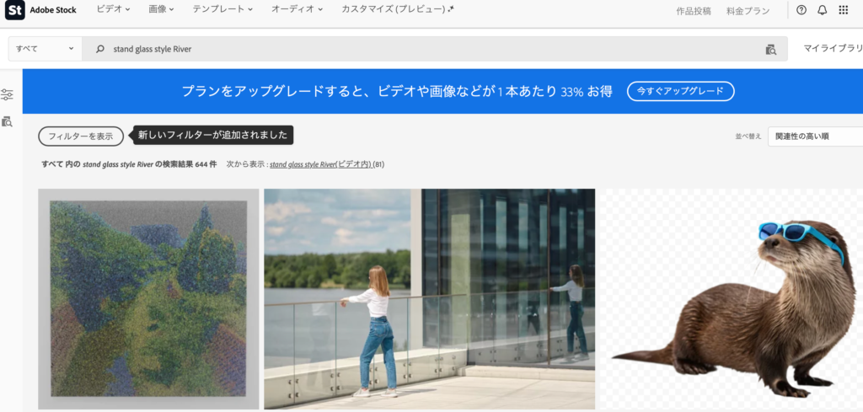Viewport: 863px width, 412px height.
Task: Open the apps grid icon
Action: (x=844, y=10)
